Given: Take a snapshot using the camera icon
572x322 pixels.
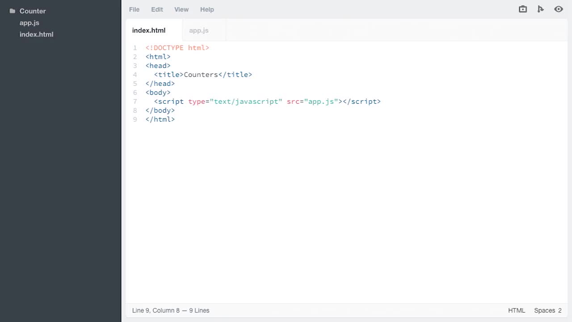Looking at the screenshot, I should tap(522, 9).
